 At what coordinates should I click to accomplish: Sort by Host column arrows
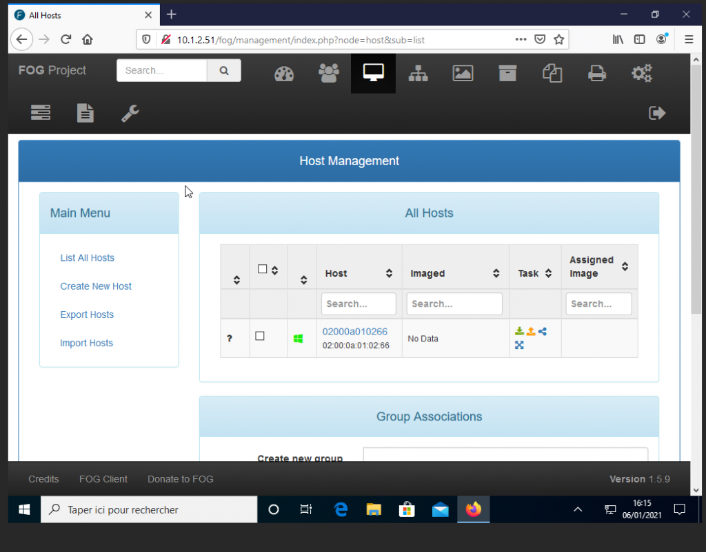[x=389, y=273]
